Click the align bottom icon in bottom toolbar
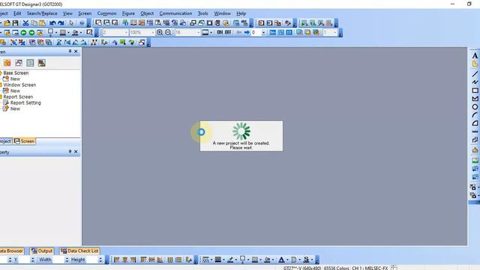Image resolution: width=480 pixels, height=270 pixels. click(160, 260)
